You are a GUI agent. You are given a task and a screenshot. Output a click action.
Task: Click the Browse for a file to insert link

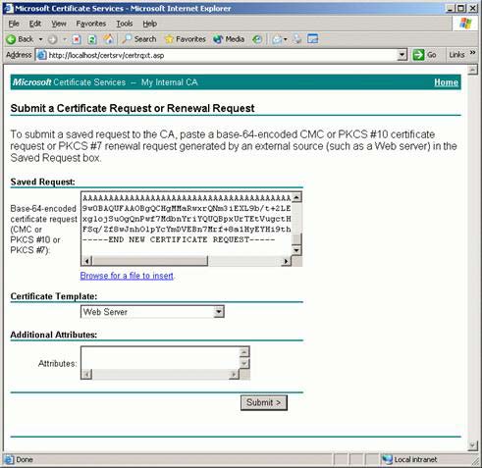coord(127,276)
